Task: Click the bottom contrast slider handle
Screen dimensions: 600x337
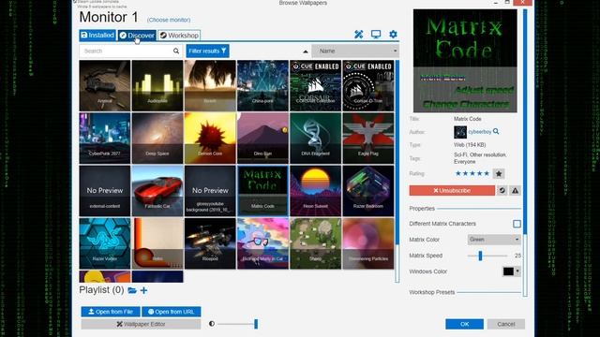Action: click(x=256, y=324)
